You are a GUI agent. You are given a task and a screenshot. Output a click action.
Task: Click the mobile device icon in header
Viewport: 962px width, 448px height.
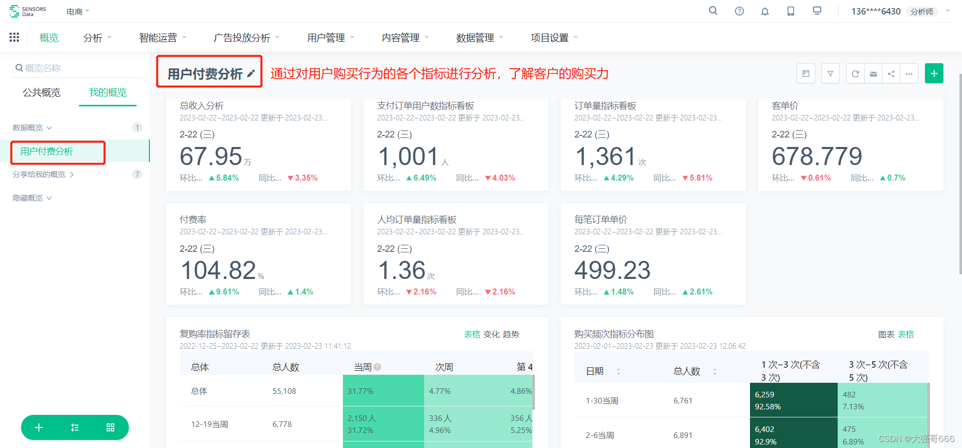coord(791,11)
